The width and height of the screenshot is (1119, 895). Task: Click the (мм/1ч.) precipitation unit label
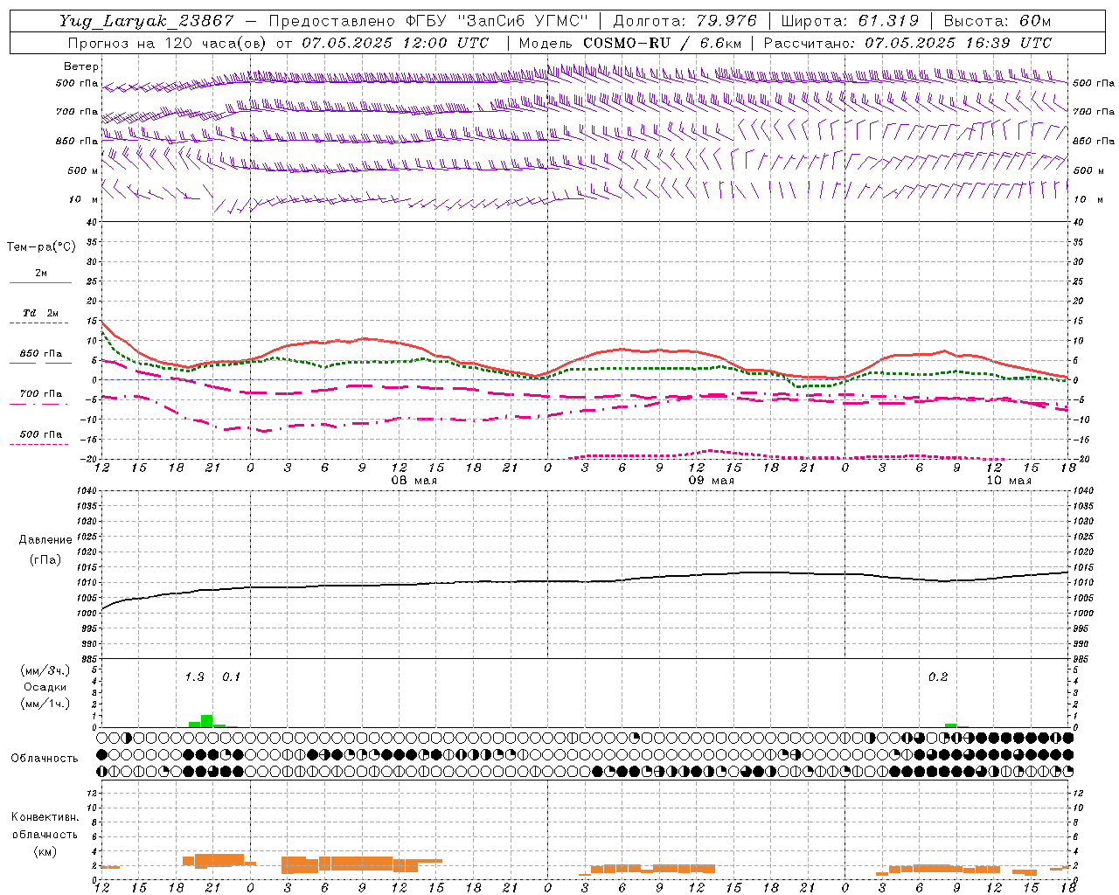click(x=45, y=704)
